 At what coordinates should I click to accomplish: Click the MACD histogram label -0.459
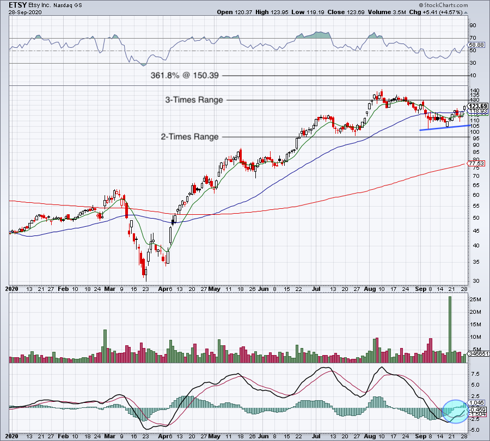477,410
